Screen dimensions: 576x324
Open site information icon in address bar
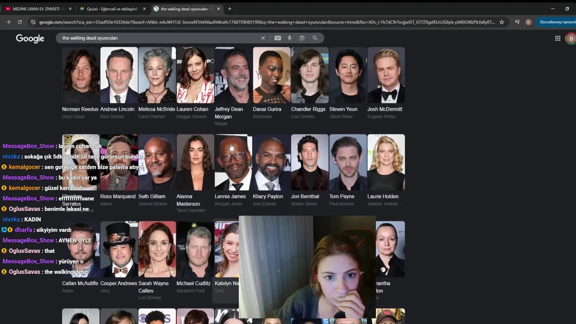point(33,22)
